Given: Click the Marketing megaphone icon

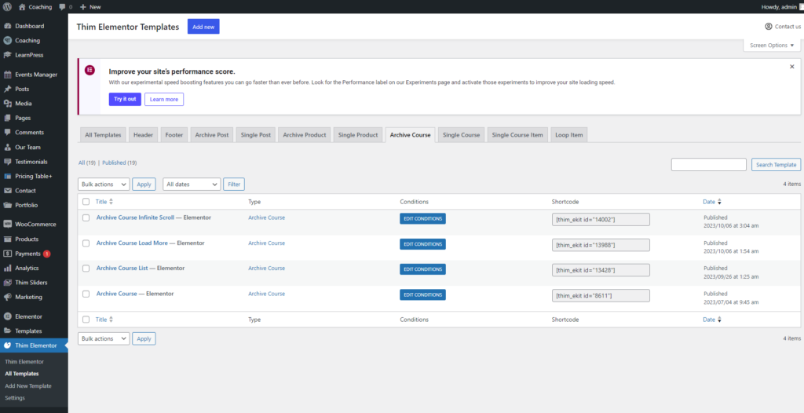Looking at the screenshot, I should coord(8,297).
